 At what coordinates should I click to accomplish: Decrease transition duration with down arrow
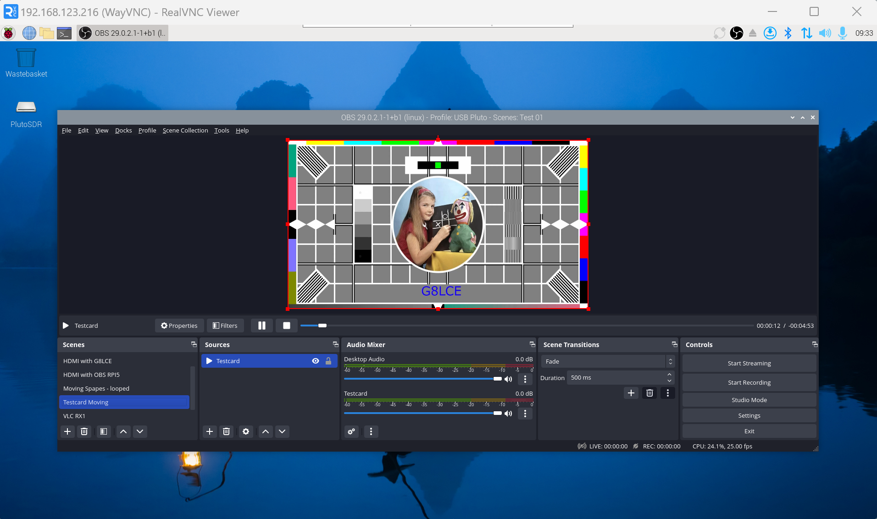click(x=670, y=381)
